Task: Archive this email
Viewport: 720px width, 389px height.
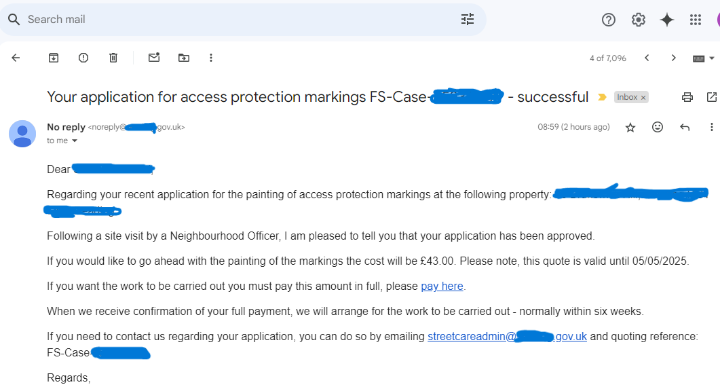Action: [x=54, y=58]
